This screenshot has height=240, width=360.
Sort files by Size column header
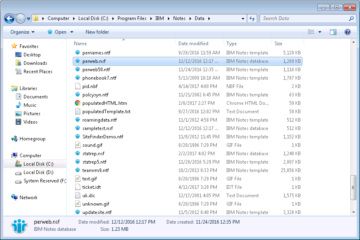(x=278, y=44)
